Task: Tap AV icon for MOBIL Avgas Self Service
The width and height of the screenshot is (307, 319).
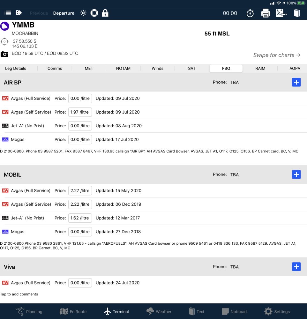Action: pyautogui.click(x=5, y=204)
